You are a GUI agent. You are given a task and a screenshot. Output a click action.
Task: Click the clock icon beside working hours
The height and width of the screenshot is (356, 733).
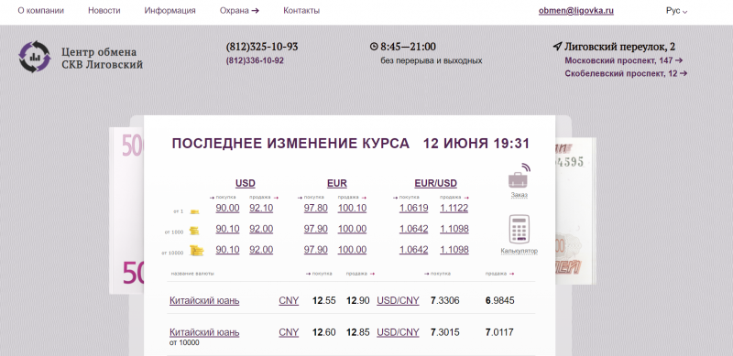pyautogui.click(x=374, y=47)
